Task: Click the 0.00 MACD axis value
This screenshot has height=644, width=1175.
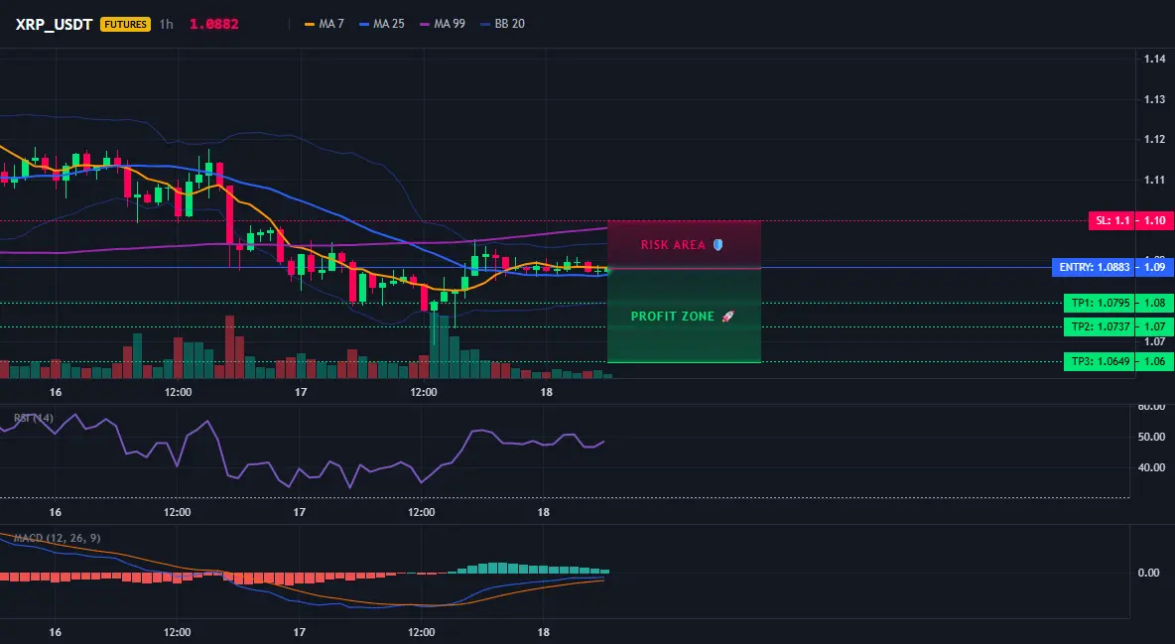Action: pos(1149,572)
